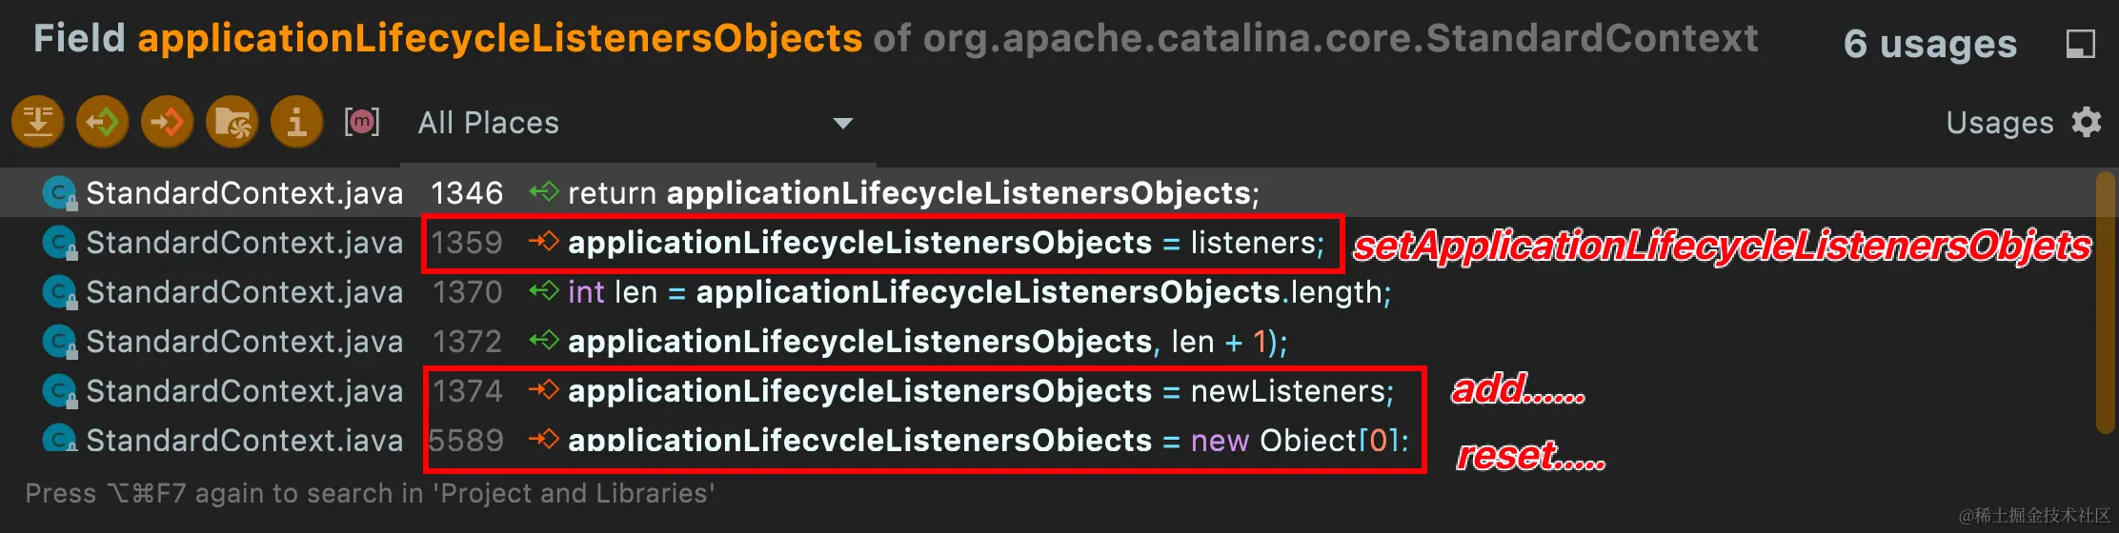Image resolution: width=2119 pixels, height=533 pixels.
Task: Click the merge usages from same line icon
Action: click(x=38, y=122)
